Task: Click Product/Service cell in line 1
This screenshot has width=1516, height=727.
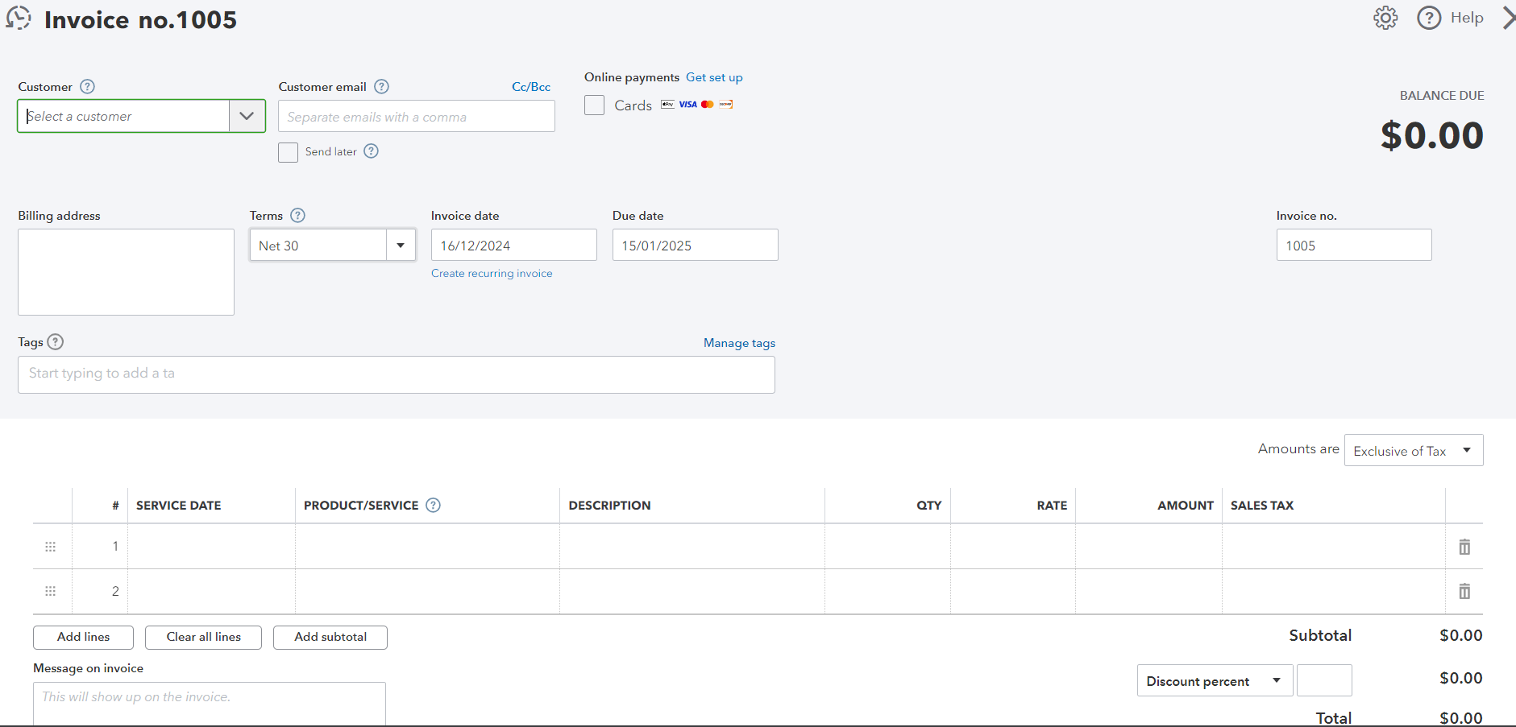Action: click(427, 547)
